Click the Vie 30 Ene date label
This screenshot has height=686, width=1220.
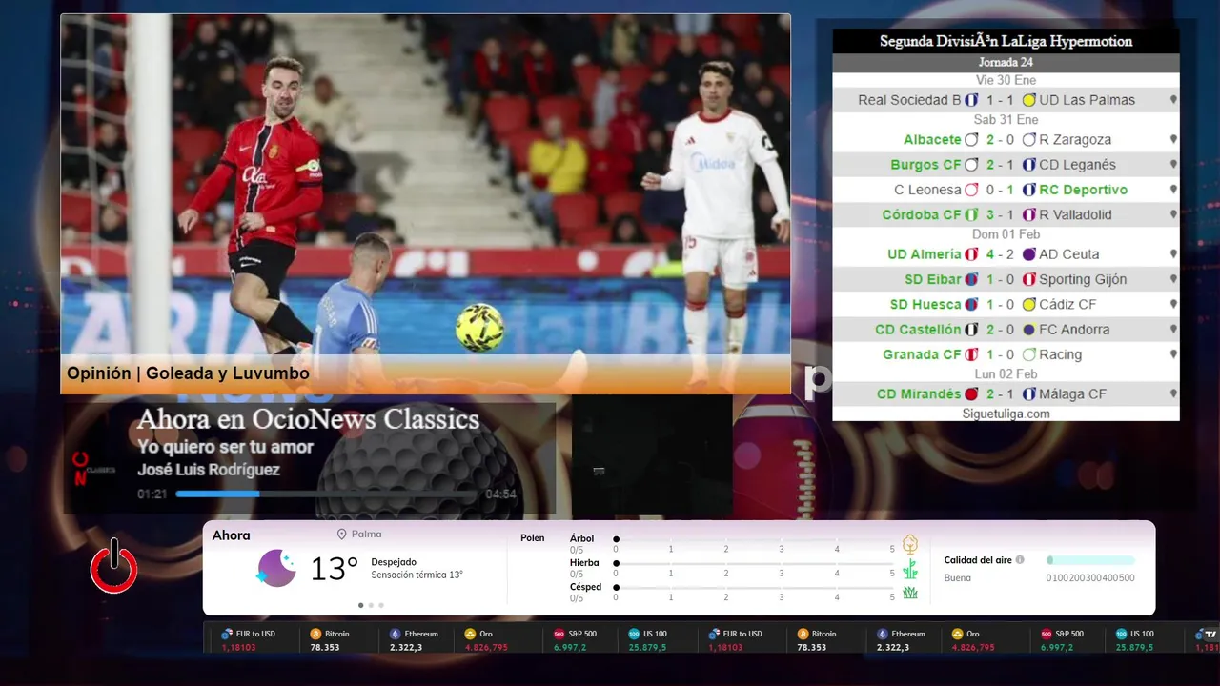1006,80
